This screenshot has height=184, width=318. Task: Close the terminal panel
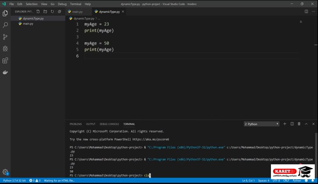[313, 124]
